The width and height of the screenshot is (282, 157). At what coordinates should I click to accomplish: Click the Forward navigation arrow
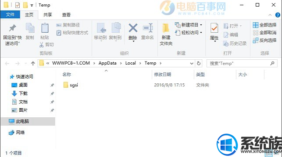tap(18, 64)
